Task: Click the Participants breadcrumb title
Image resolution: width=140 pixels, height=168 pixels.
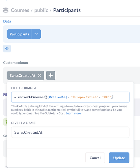Action: pyautogui.click(x=67, y=10)
